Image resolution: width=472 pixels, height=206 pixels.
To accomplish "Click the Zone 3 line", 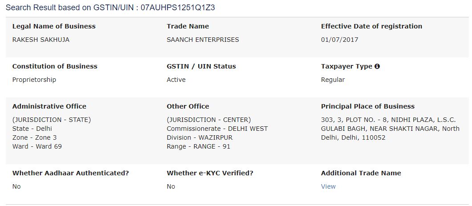I will coord(34,137).
